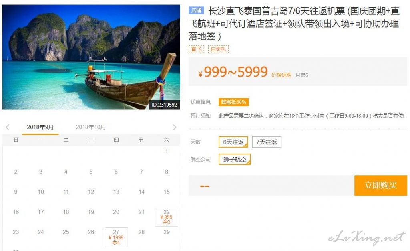Image resolution: width=410 pixels, height=251 pixels.
Task: Click the blue 店铺 shop badge
Action: (x=196, y=10)
